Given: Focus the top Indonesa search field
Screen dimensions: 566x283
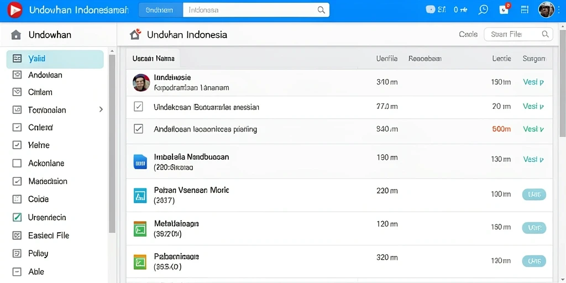Looking at the screenshot, I should click(256, 10).
